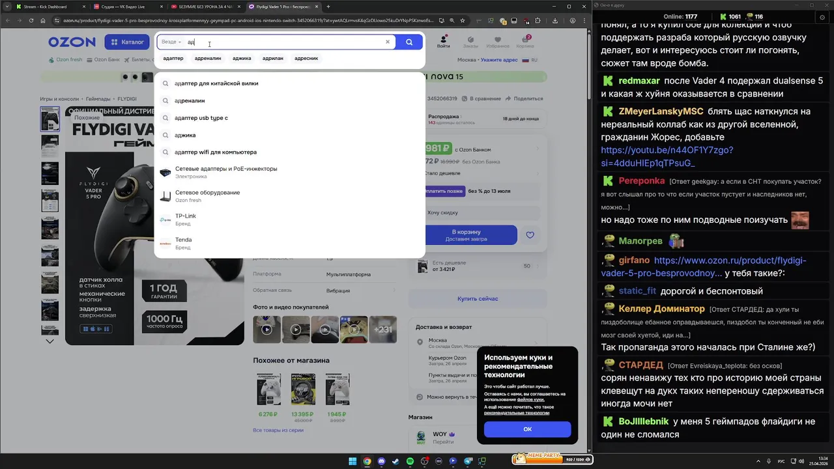The image size is (834, 469).
Task: Choose the адреналин row in suggestions list
Action: (x=289, y=101)
